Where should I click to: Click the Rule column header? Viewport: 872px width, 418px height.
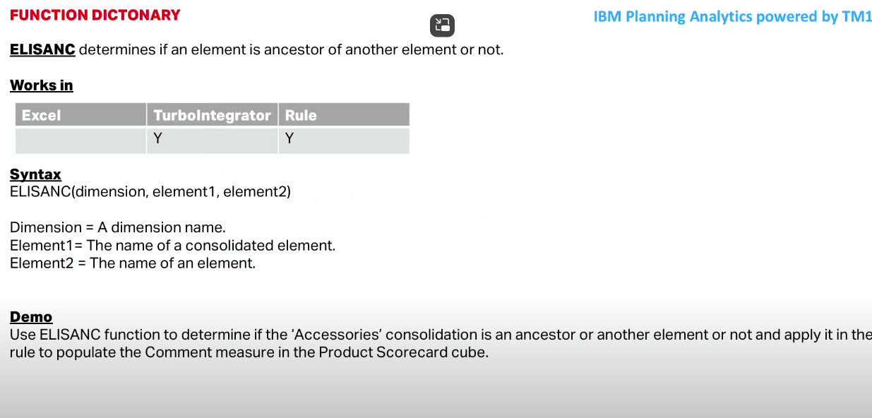tap(344, 115)
